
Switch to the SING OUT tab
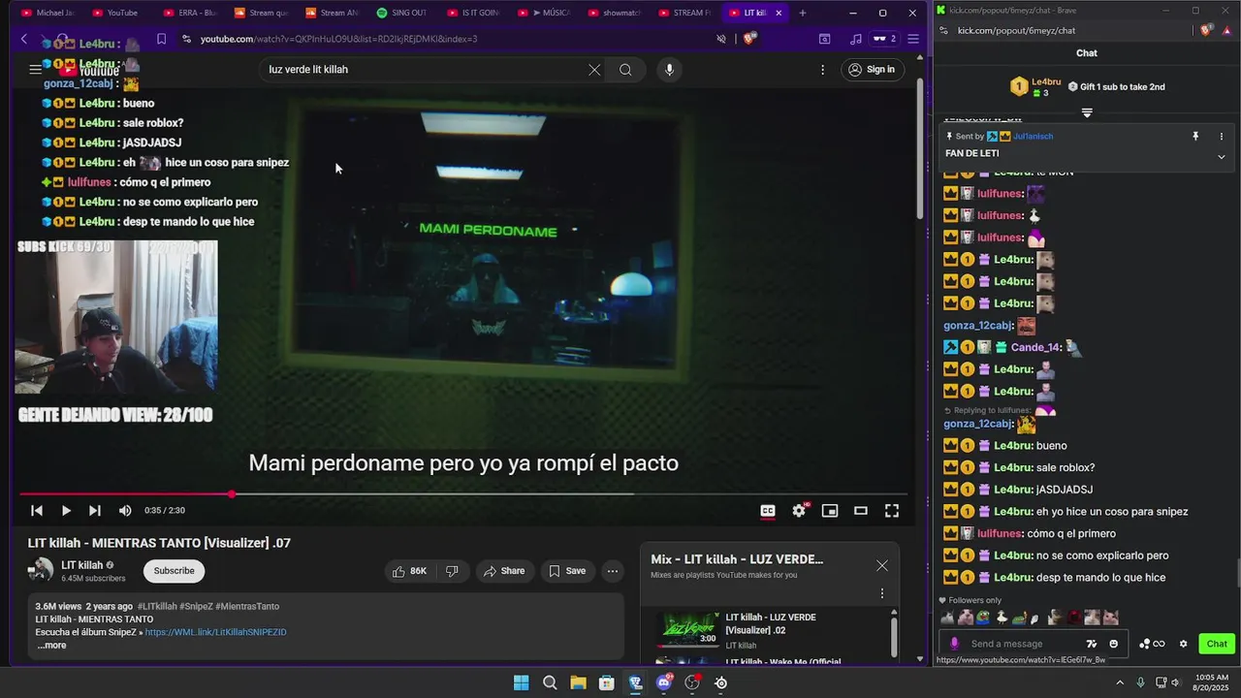(x=402, y=13)
